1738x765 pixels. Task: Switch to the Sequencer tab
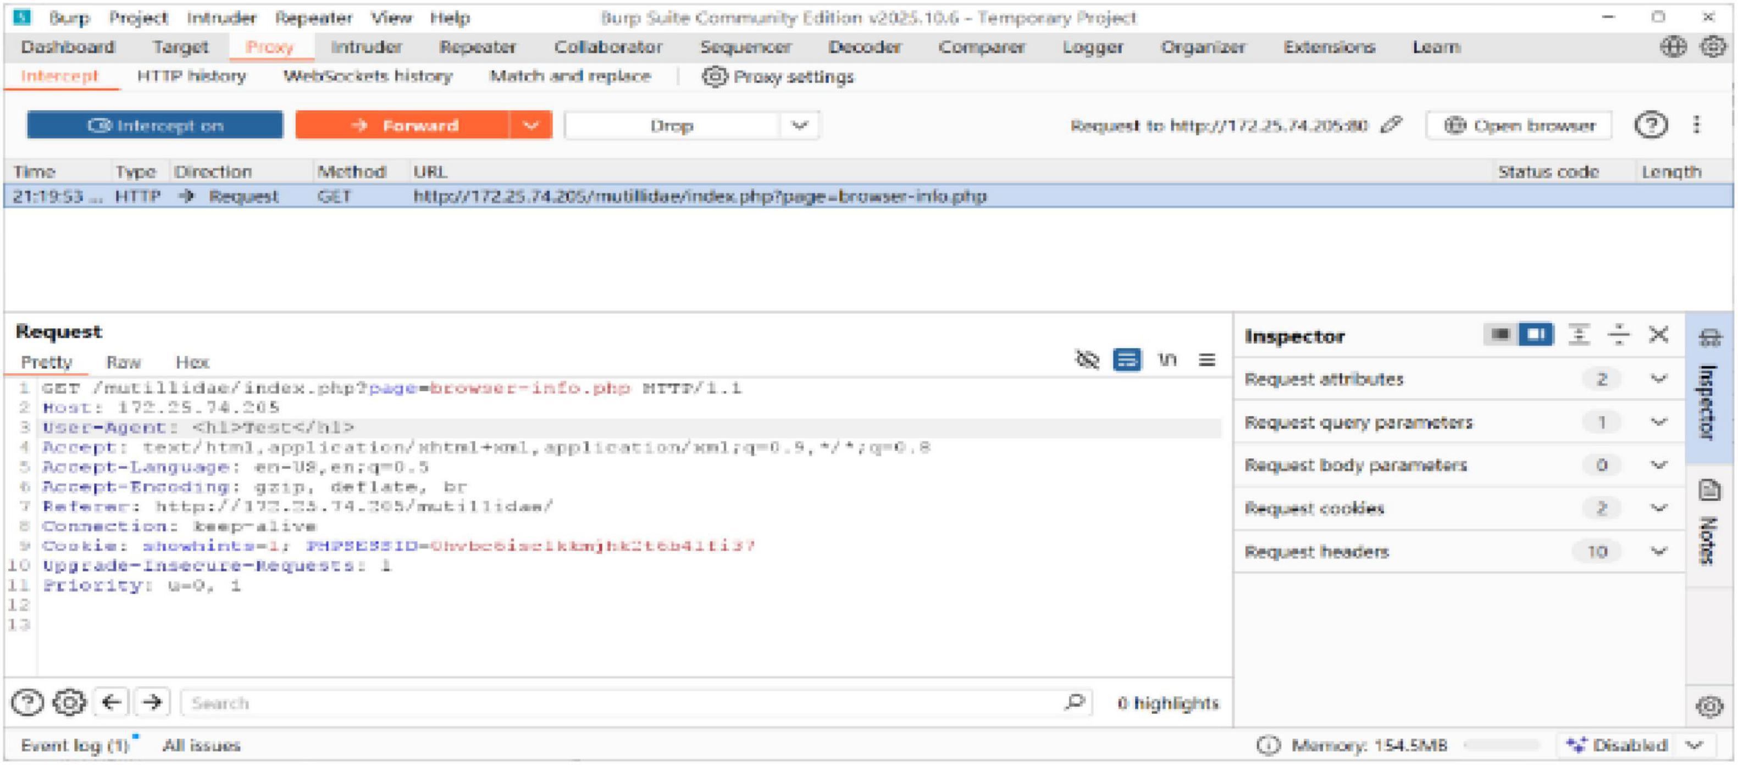coord(745,47)
